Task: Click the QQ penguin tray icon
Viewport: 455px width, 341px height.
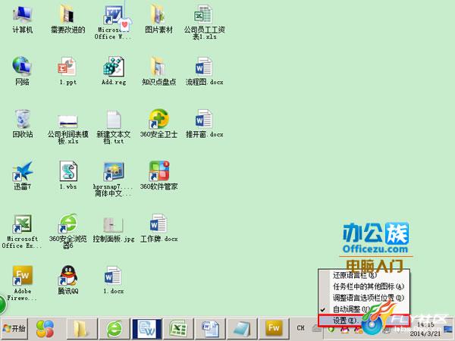Action: [344, 329]
